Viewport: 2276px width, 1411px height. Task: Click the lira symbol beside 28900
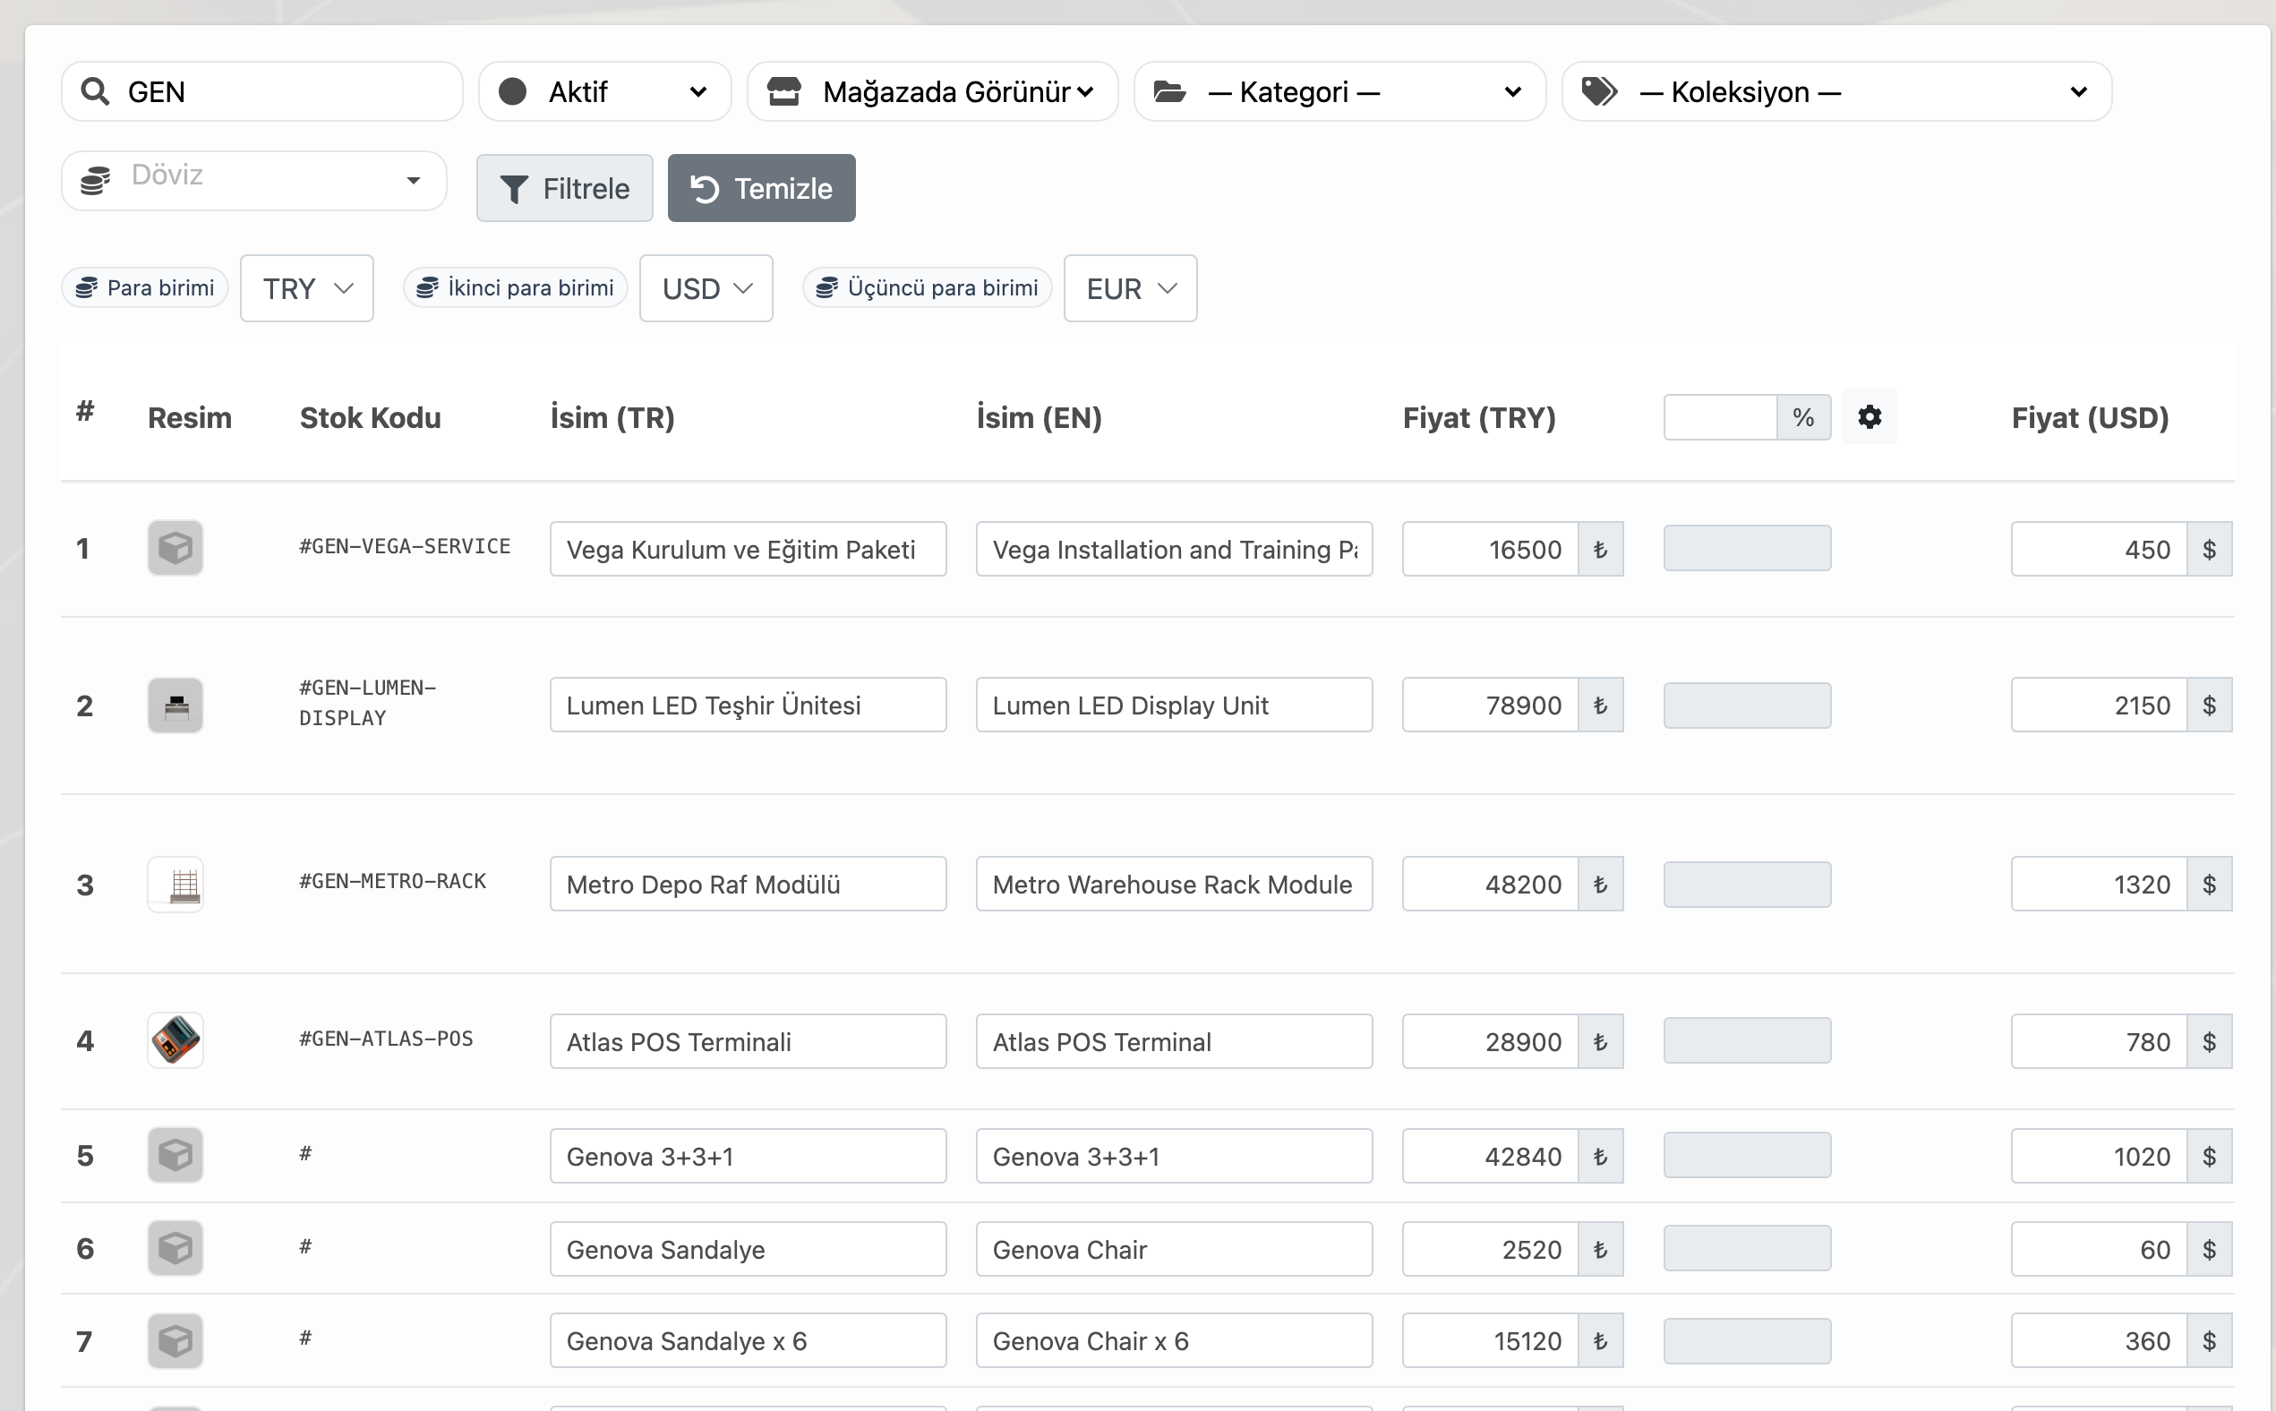1600,1041
